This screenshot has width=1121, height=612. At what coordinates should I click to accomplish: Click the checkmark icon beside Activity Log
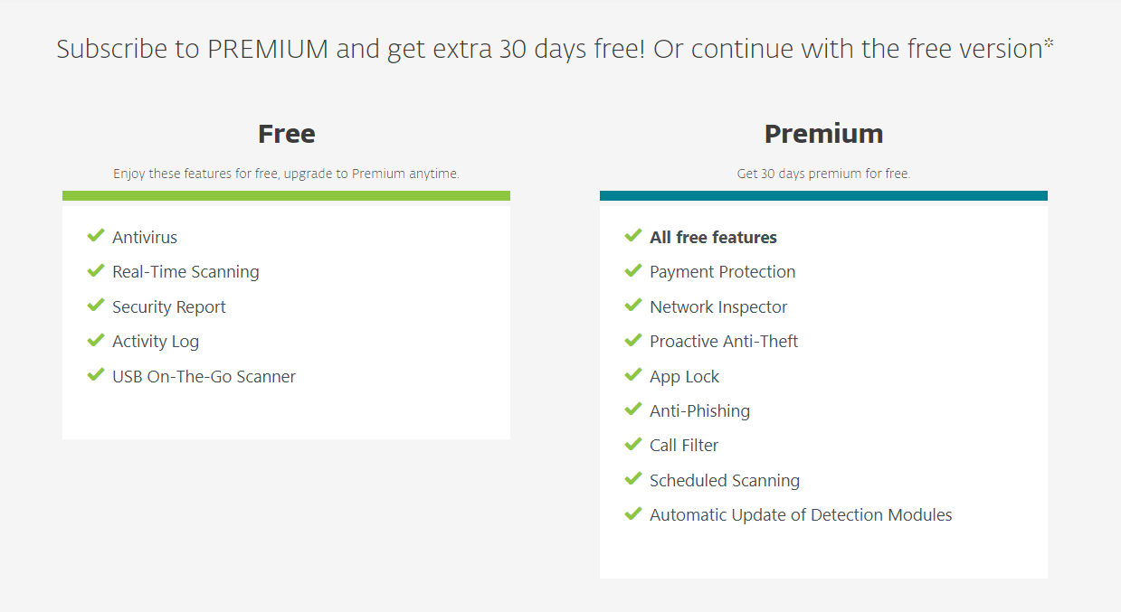click(96, 340)
